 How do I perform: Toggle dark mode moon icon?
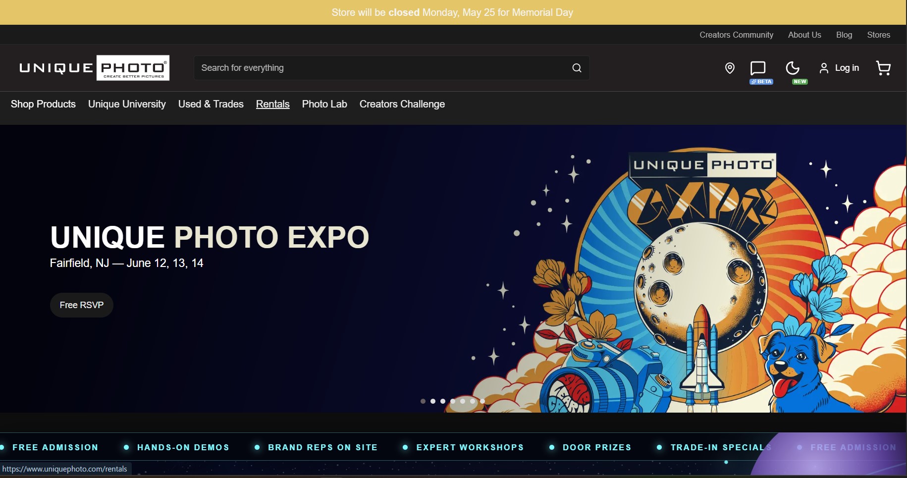793,68
